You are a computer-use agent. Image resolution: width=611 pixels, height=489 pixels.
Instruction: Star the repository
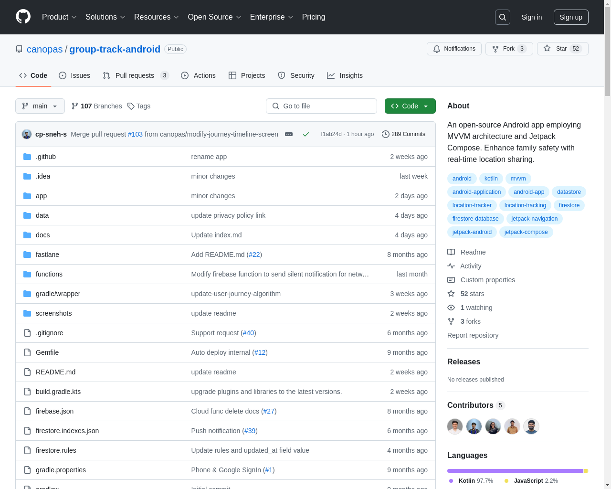coord(562,49)
